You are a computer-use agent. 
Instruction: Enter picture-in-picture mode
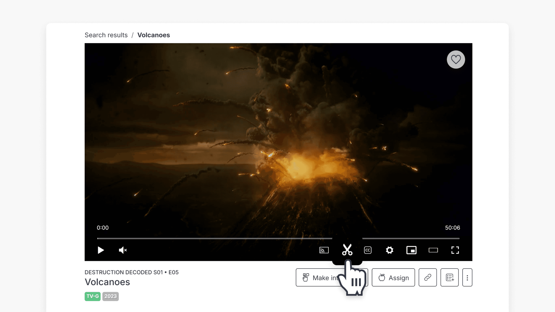click(x=411, y=250)
